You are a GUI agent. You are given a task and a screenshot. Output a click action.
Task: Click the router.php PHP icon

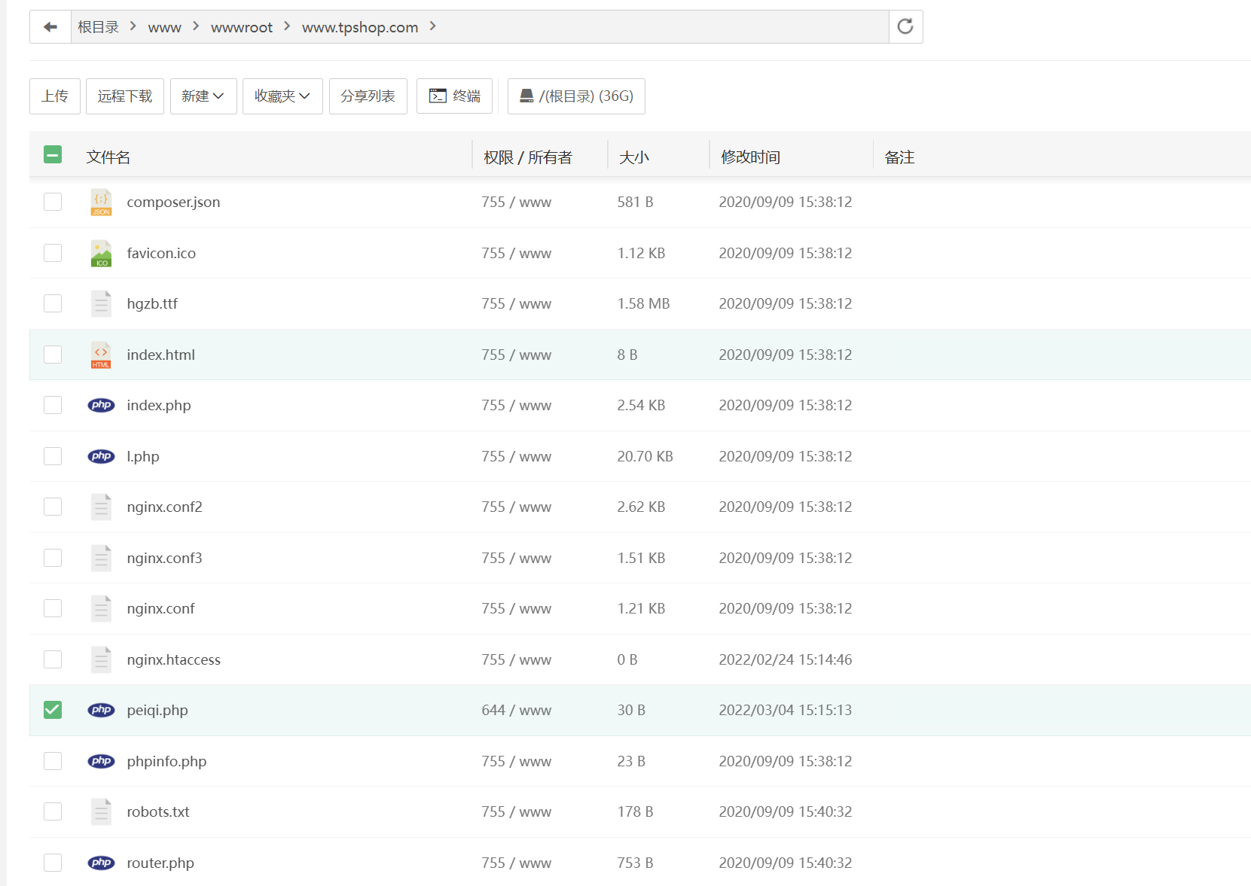(101, 863)
